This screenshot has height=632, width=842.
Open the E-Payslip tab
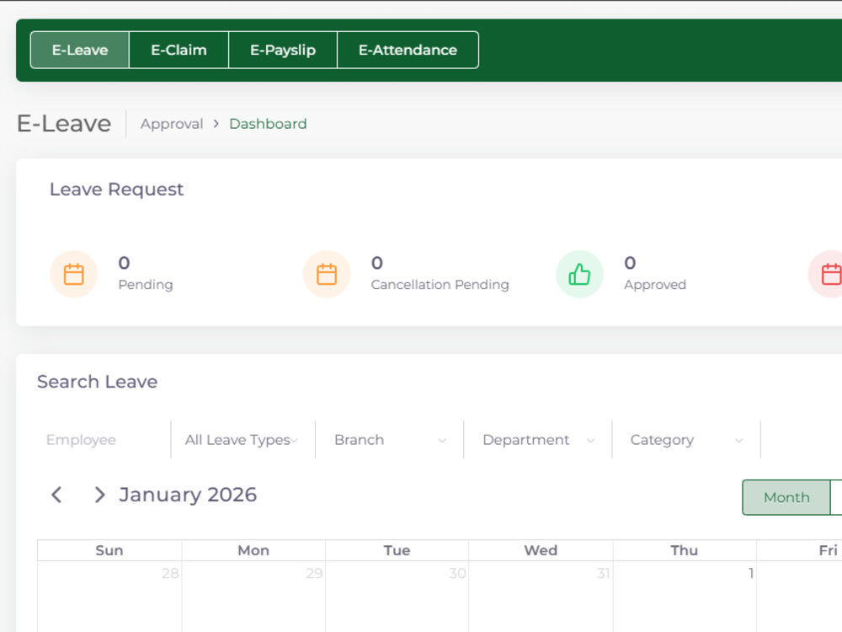click(x=282, y=50)
